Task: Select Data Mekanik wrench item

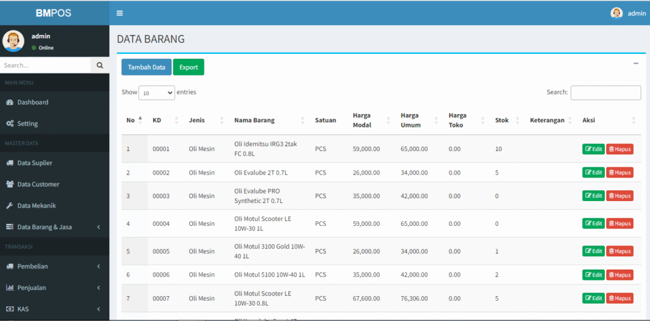Action: pyautogui.click(x=36, y=206)
